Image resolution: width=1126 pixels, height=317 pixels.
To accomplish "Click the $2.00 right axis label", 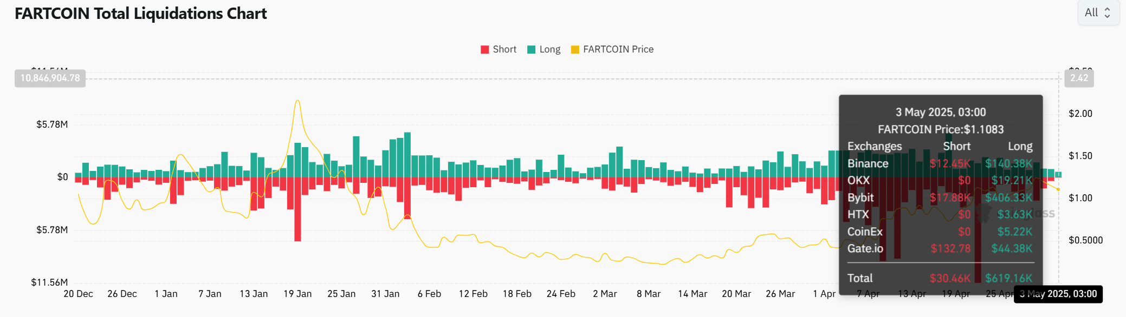I will point(1080,114).
